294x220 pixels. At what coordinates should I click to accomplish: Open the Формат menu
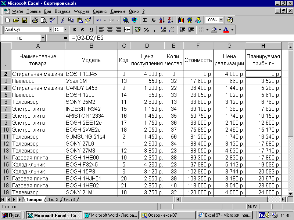click(x=81, y=11)
